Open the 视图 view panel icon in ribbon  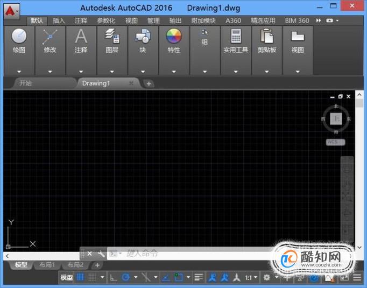(x=298, y=36)
